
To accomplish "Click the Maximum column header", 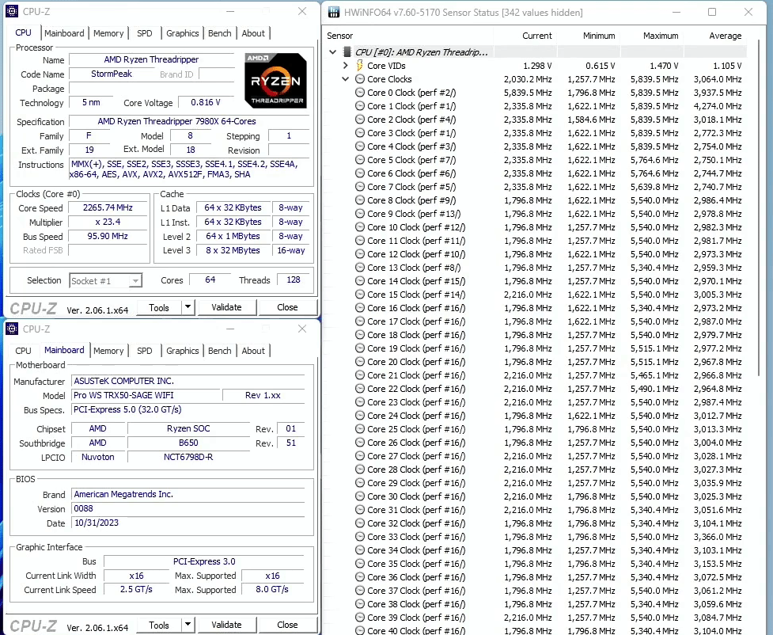I will pos(661,36).
